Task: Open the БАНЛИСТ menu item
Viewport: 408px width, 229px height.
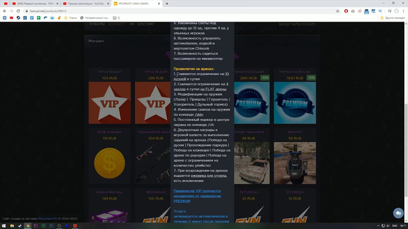Action: [x=117, y=24]
